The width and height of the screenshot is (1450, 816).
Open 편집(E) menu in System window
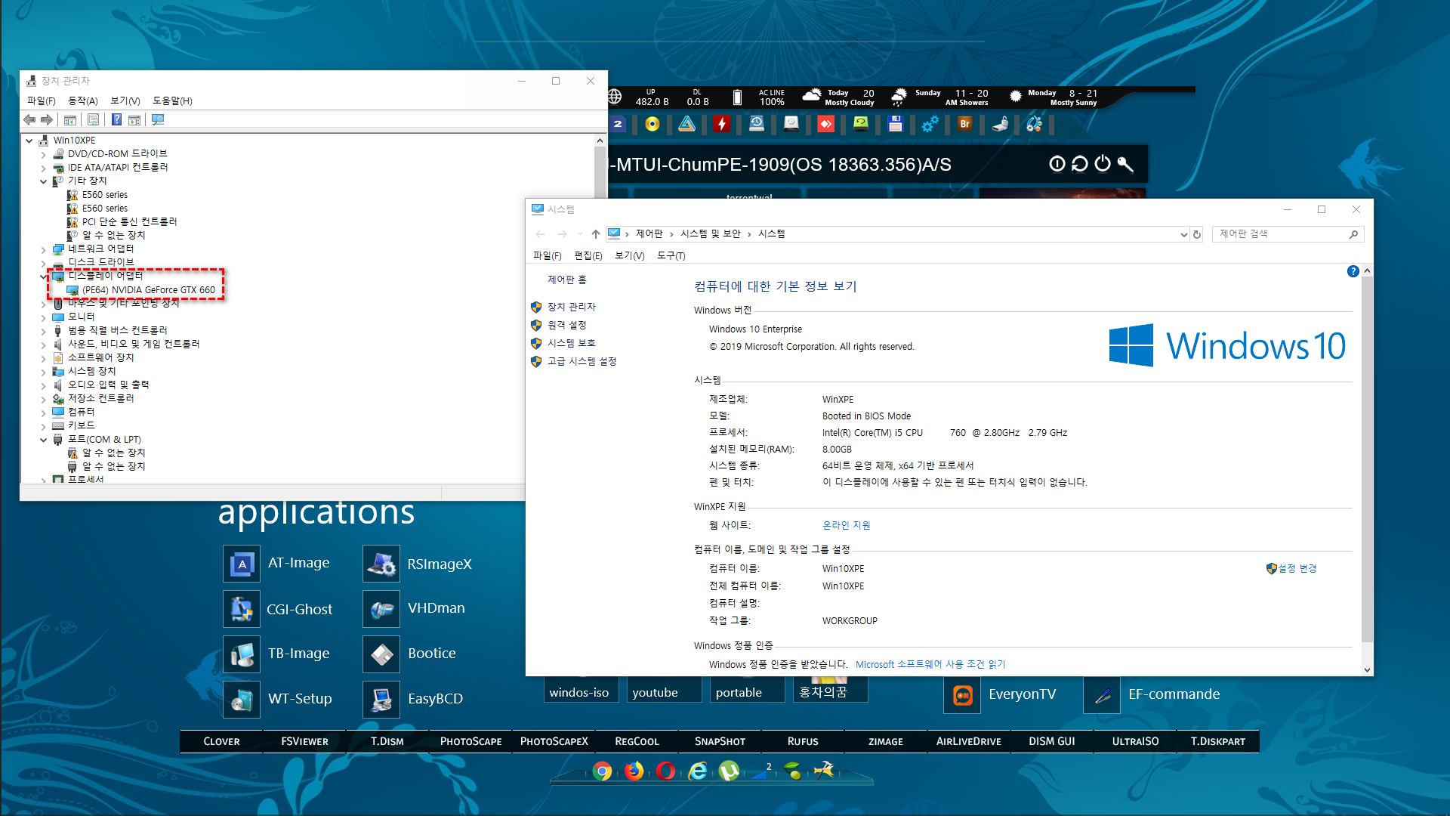tap(588, 256)
